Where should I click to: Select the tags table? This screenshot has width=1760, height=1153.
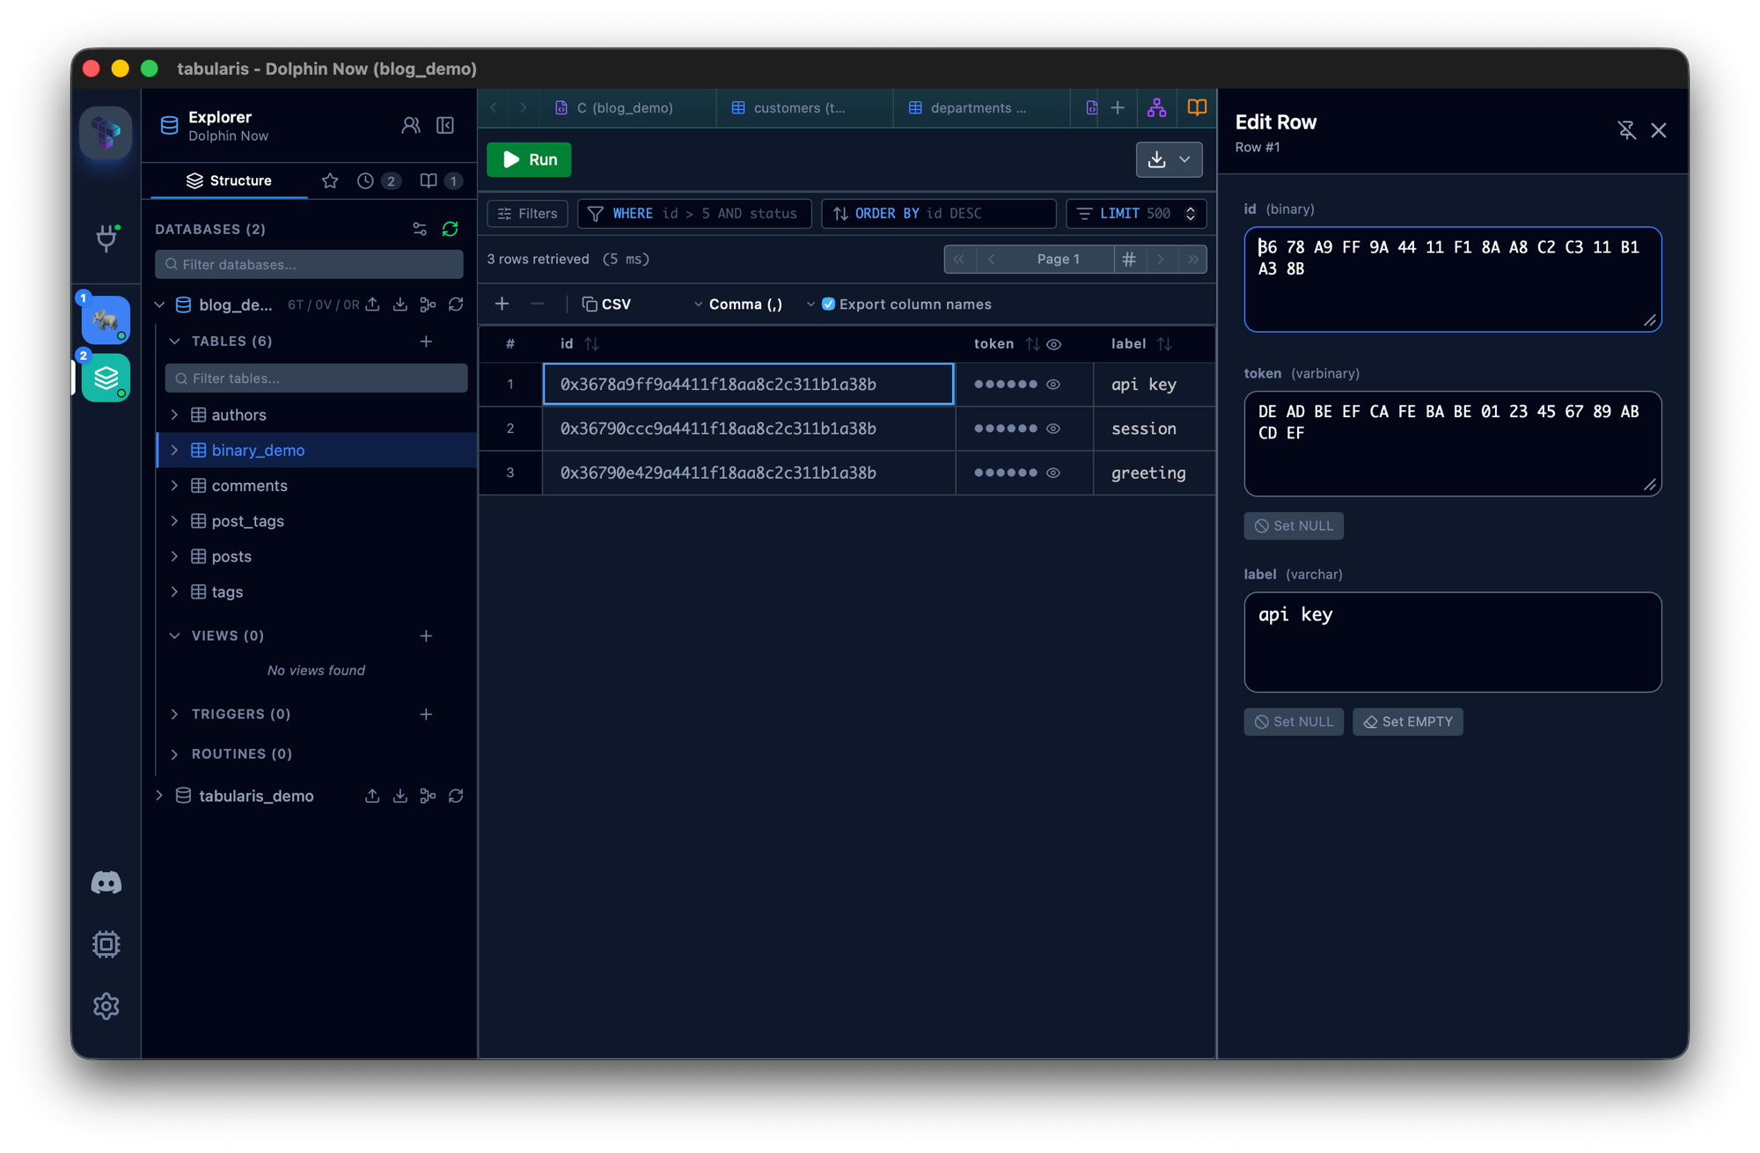tap(227, 591)
